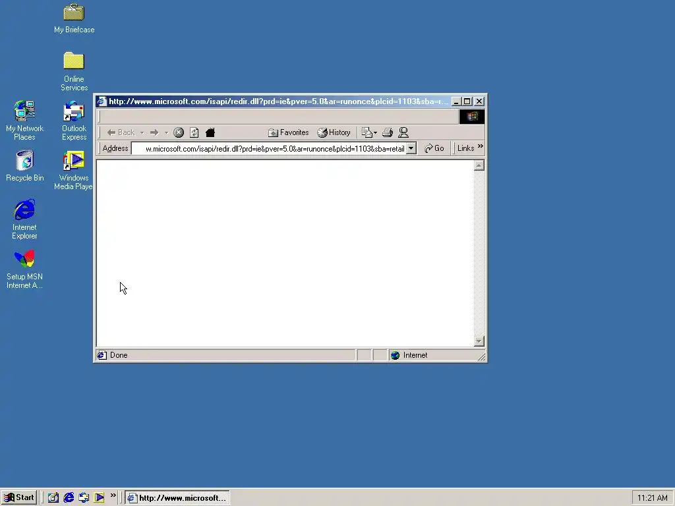Click the 11:21 AM taskbar clock
Screen dimensions: 675x506
pos(652,498)
